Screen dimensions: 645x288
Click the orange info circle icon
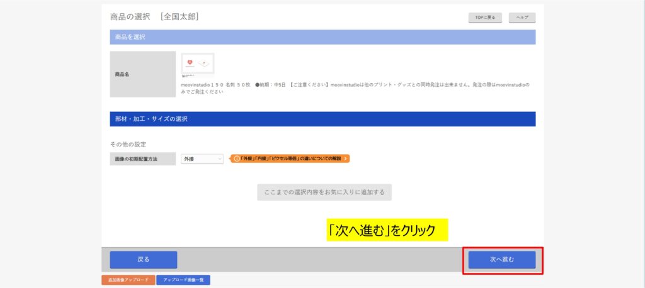237,159
